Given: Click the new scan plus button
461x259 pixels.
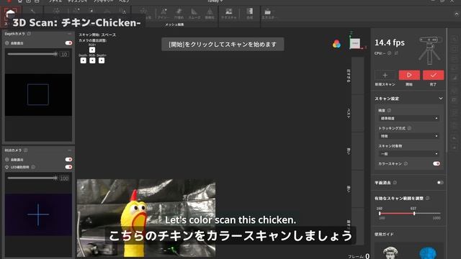Looking at the screenshot, I should coord(385,75).
